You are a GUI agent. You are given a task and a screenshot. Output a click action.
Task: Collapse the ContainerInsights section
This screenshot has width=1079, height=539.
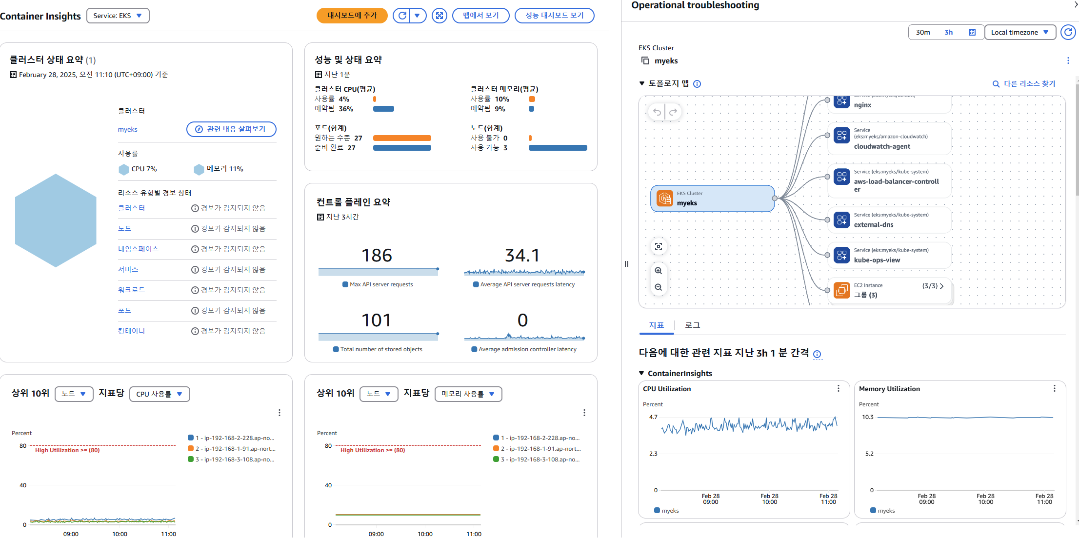pos(642,373)
